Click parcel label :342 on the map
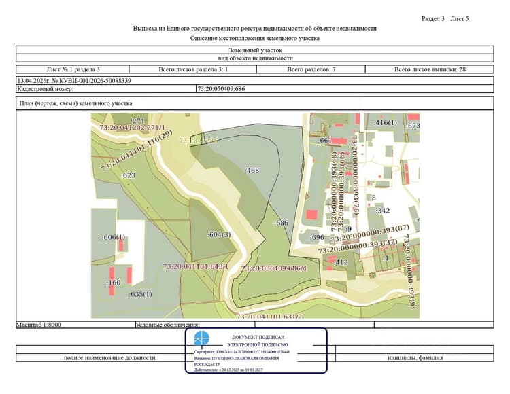The width and height of the screenshot is (510, 394). coord(383,211)
